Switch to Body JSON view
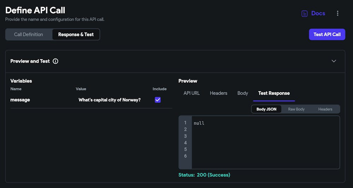The width and height of the screenshot is (353, 188). pyautogui.click(x=267, y=109)
